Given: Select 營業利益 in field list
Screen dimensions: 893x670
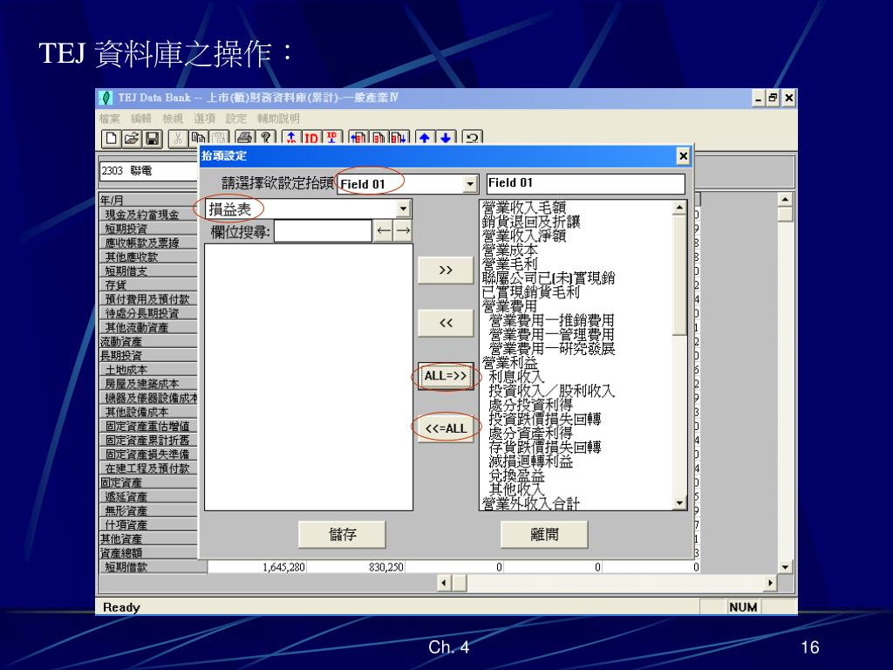Looking at the screenshot, I should (x=509, y=363).
